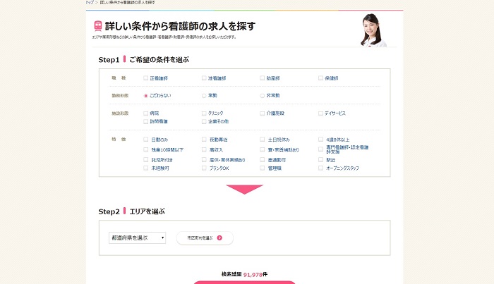
Task: Click the pink downward triangle between steps
Action: (244, 189)
